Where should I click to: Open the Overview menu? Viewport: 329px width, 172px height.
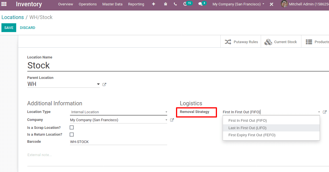pyautogui.click(x=65, y=4)
